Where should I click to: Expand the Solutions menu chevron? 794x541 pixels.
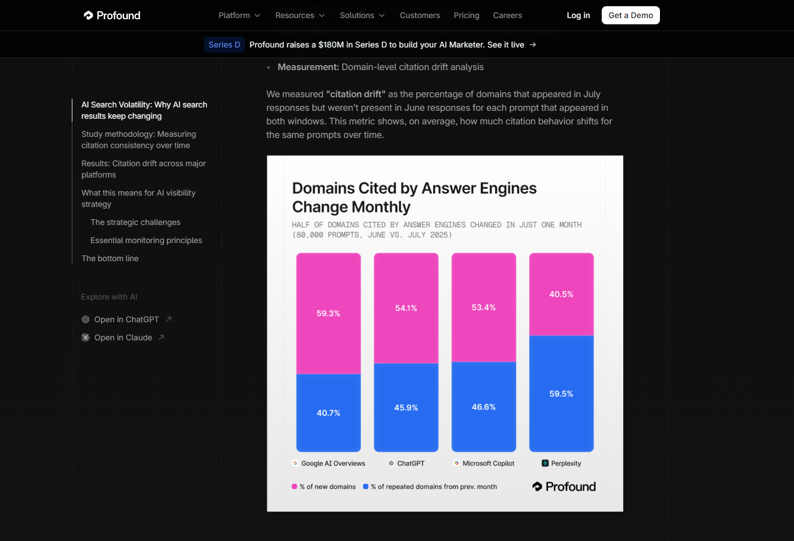point(382,16)
